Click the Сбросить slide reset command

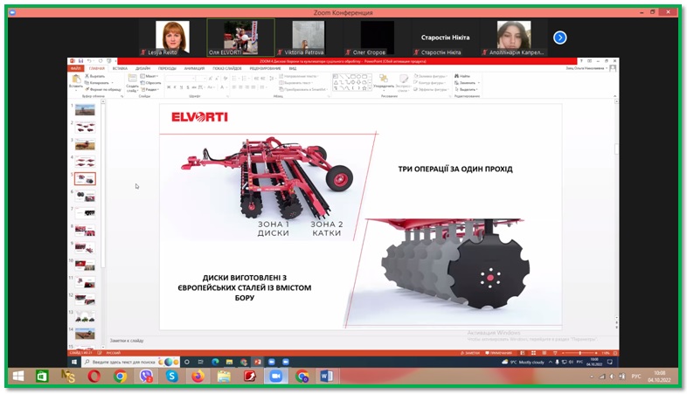(x=150, y=83)
